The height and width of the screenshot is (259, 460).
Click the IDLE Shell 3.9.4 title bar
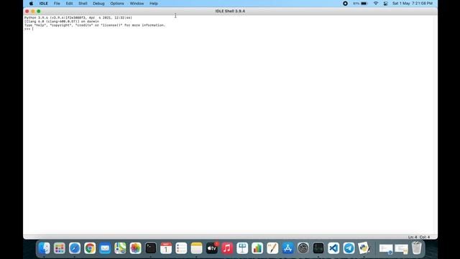pos(230,12)
